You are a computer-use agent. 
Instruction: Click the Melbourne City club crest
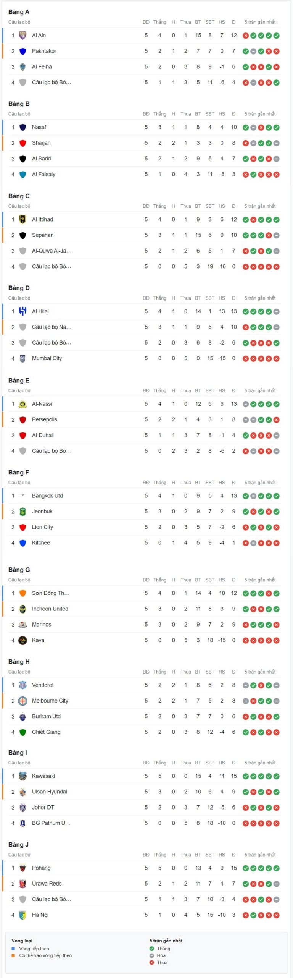click(x=23, y=701)
